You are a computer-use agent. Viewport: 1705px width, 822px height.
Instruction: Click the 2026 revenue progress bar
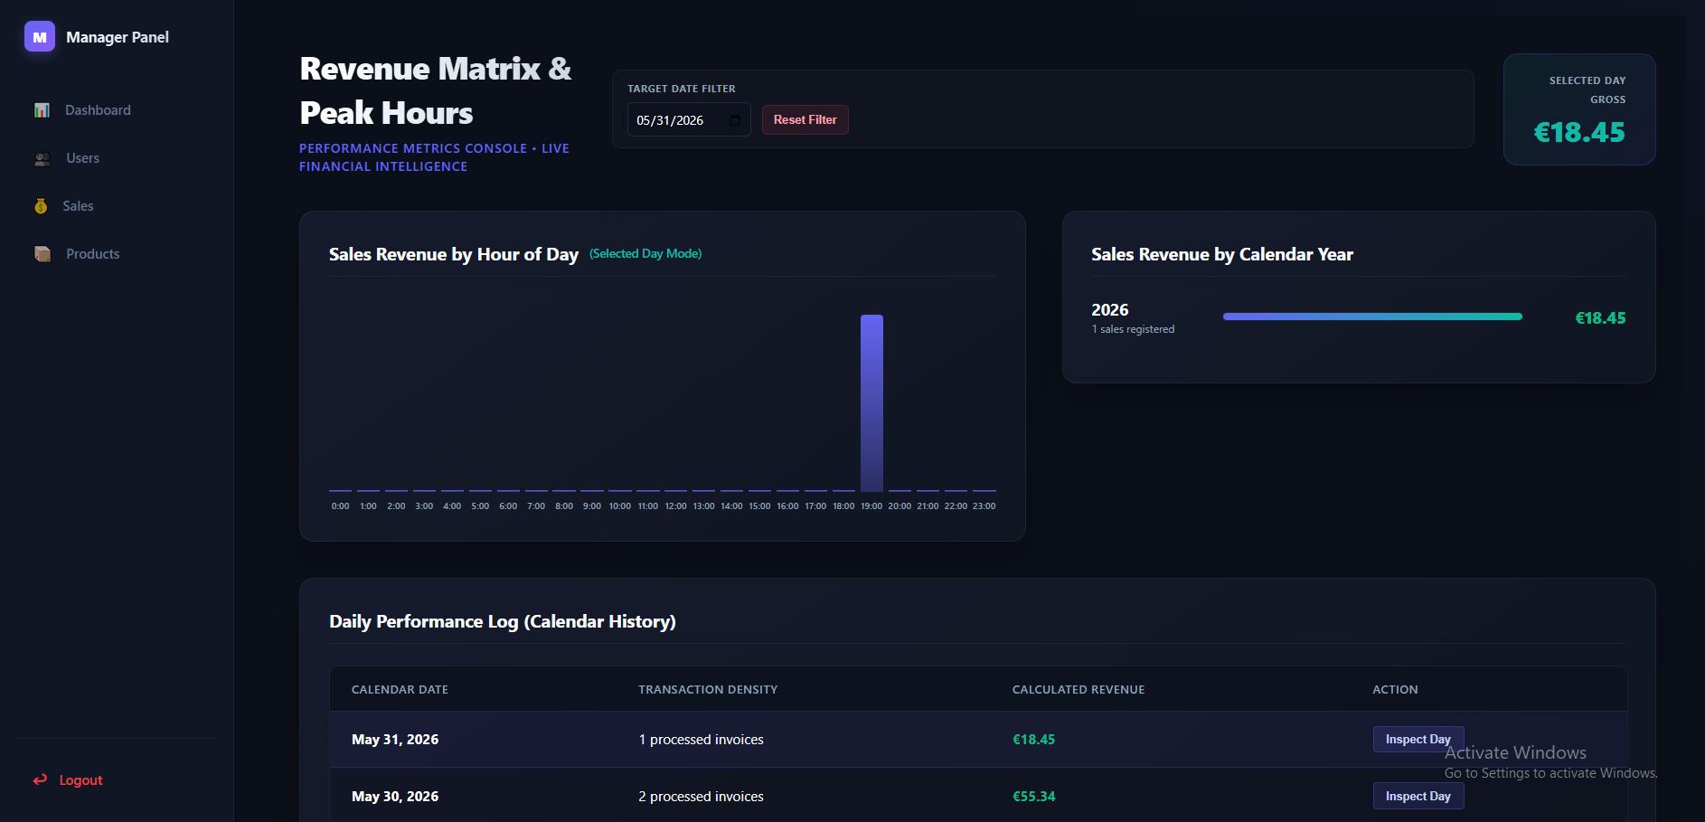(1372, 317)
